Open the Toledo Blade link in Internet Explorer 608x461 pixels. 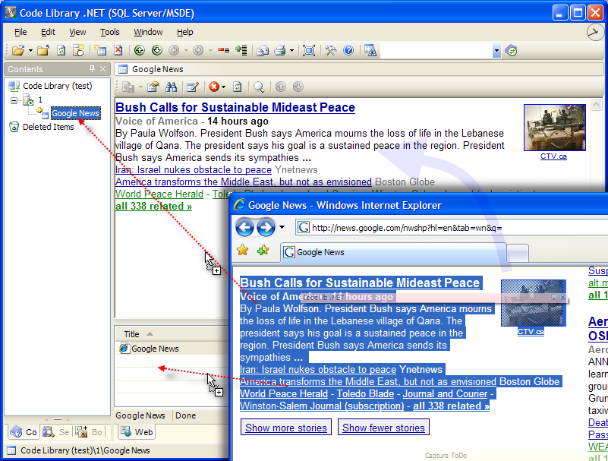[x=365, y=393]
